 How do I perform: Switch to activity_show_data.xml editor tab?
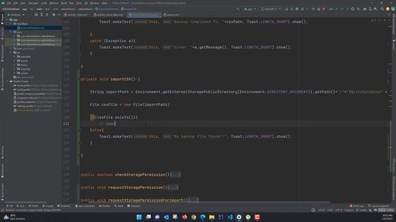click(x=108, y=15)
